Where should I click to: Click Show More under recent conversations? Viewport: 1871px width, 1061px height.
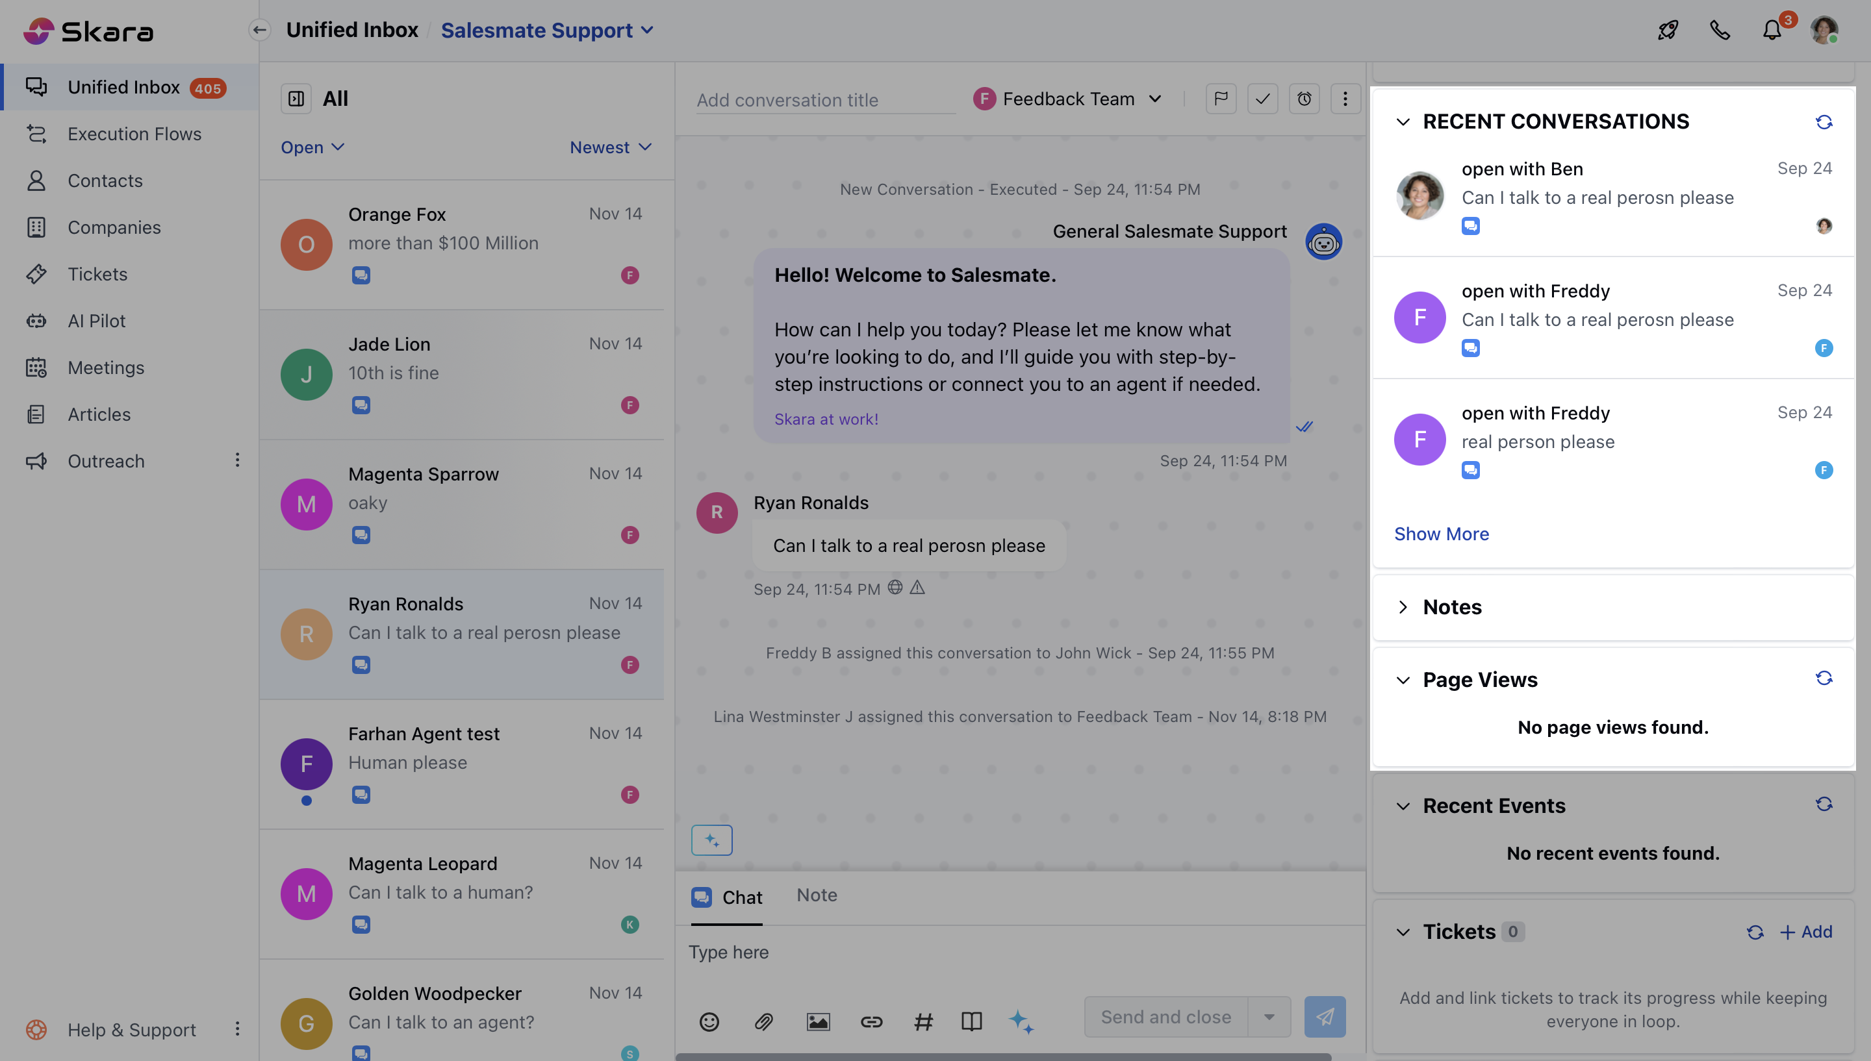point(1440,533)
